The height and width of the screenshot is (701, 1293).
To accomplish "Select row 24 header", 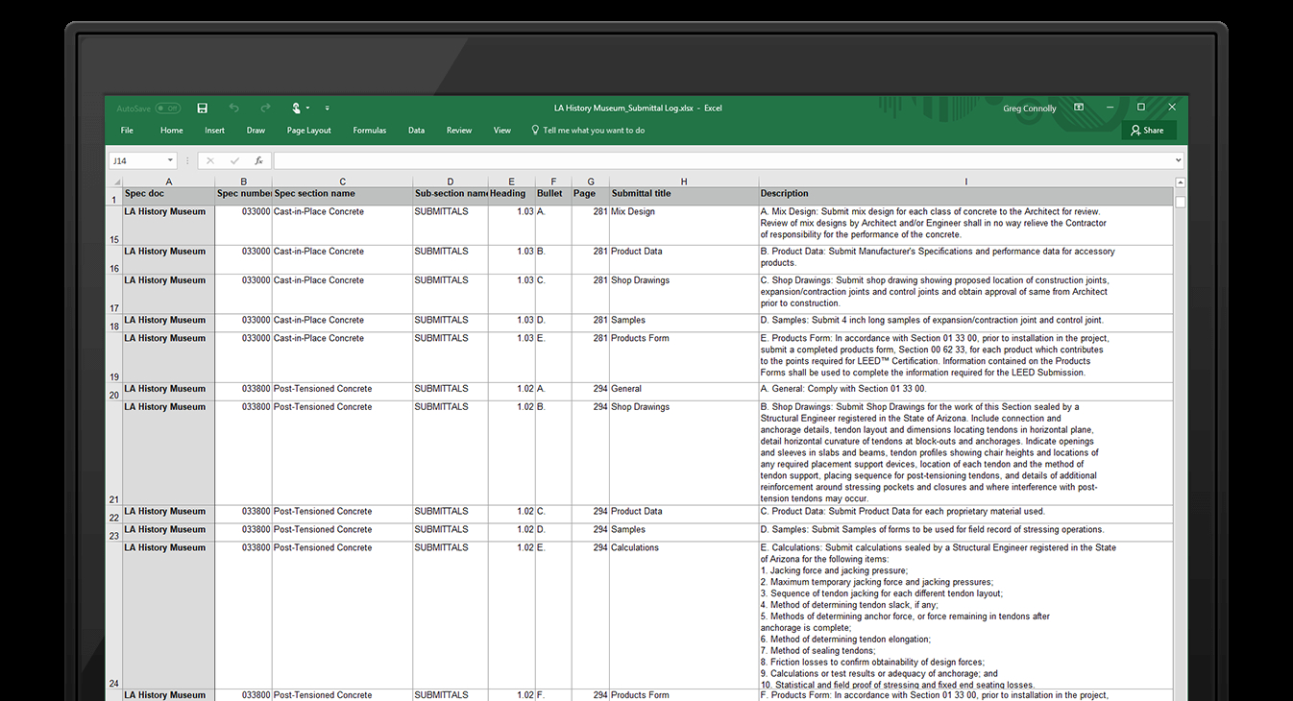I will pos(114,616).
